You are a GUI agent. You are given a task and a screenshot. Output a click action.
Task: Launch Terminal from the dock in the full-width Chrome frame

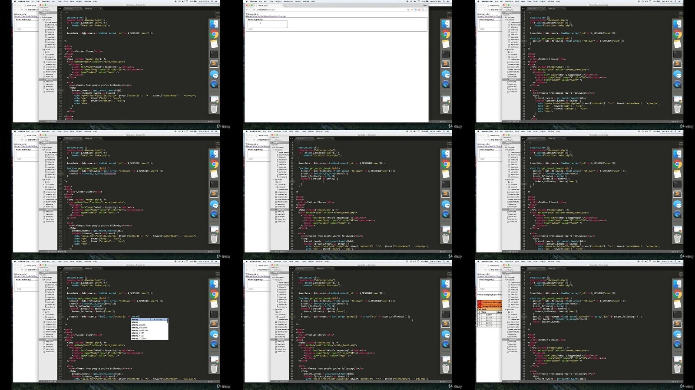click(x=446, y=54)
